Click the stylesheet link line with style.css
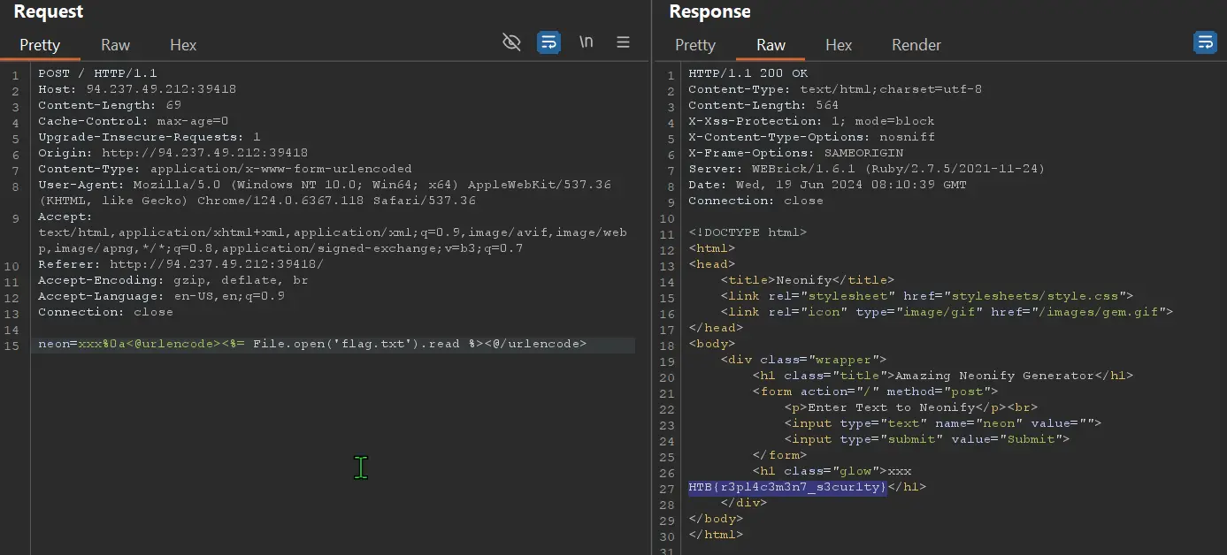This screenshot has height=555, width=1227. tap(927, 296)
